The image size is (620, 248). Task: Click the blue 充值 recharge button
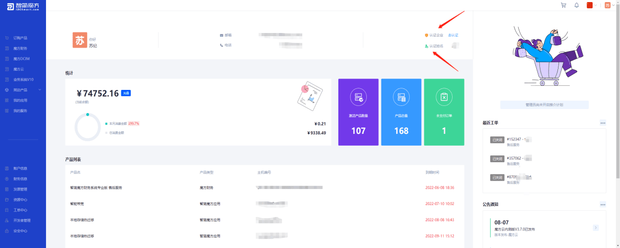point(126,94)
